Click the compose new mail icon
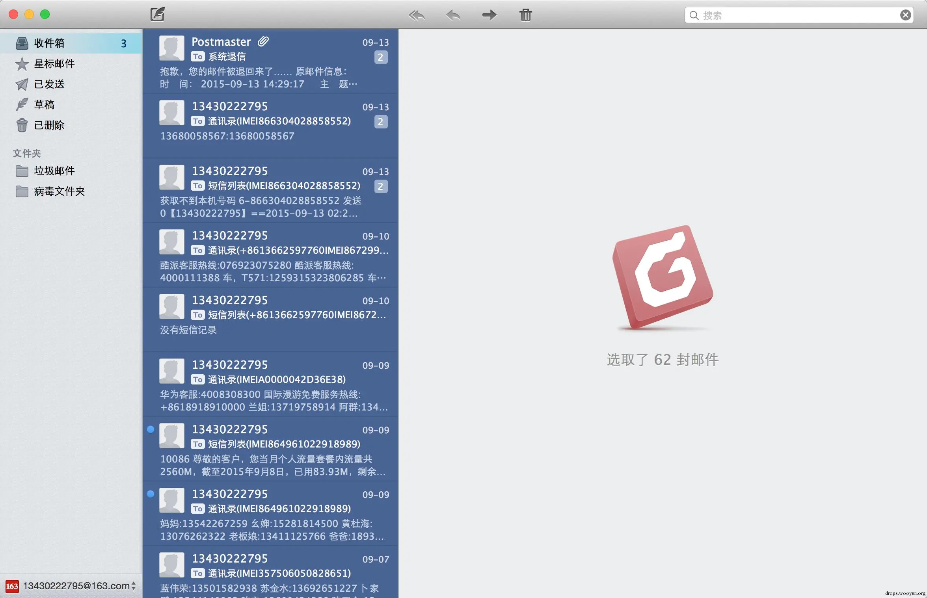Screen dimensions: 927x598 pyautogui.click(x=157, y=15)
